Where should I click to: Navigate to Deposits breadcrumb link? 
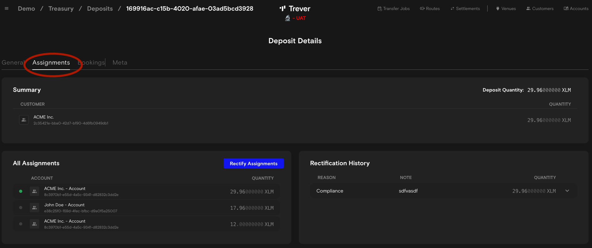pyautogui.click(x=100, y=8)
